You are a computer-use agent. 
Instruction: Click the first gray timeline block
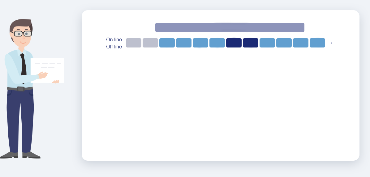[134, 43]
